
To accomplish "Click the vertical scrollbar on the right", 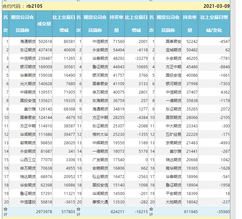I will (233, 109).
